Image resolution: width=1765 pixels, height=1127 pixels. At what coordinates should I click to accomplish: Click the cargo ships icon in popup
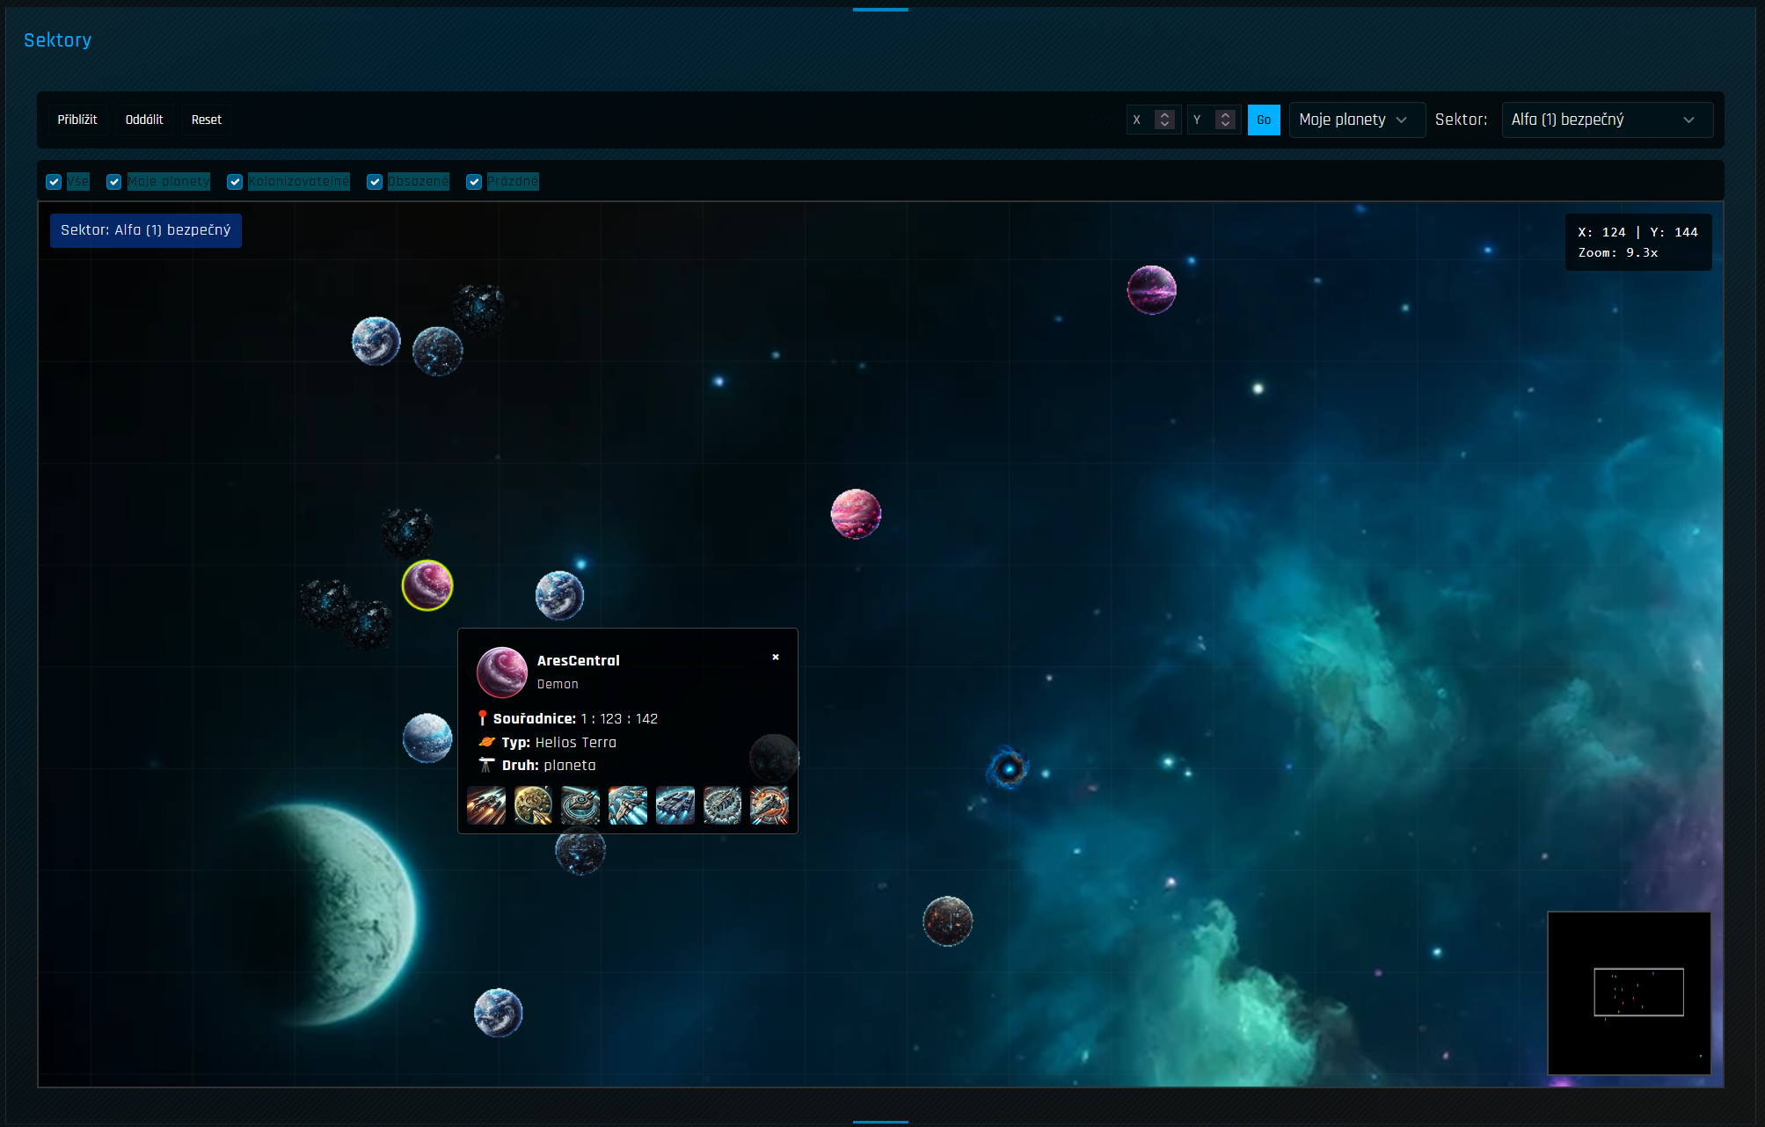pyautogui.click(x=675, y=805)
